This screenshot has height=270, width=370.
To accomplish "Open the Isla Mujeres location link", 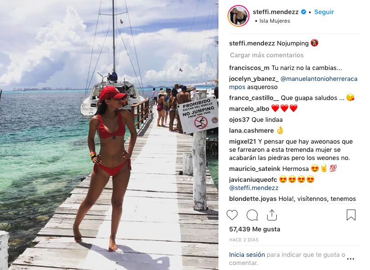I will click(275, 21).
